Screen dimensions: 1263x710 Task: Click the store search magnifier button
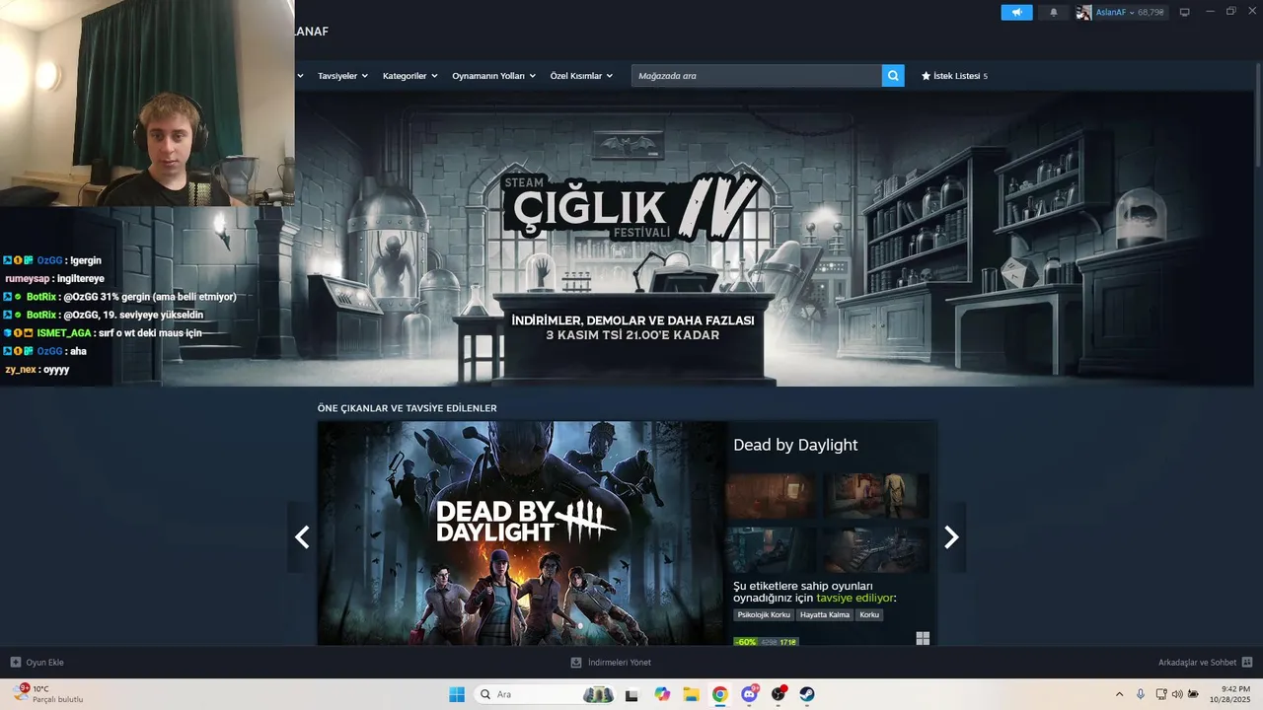tap(893, 75)
